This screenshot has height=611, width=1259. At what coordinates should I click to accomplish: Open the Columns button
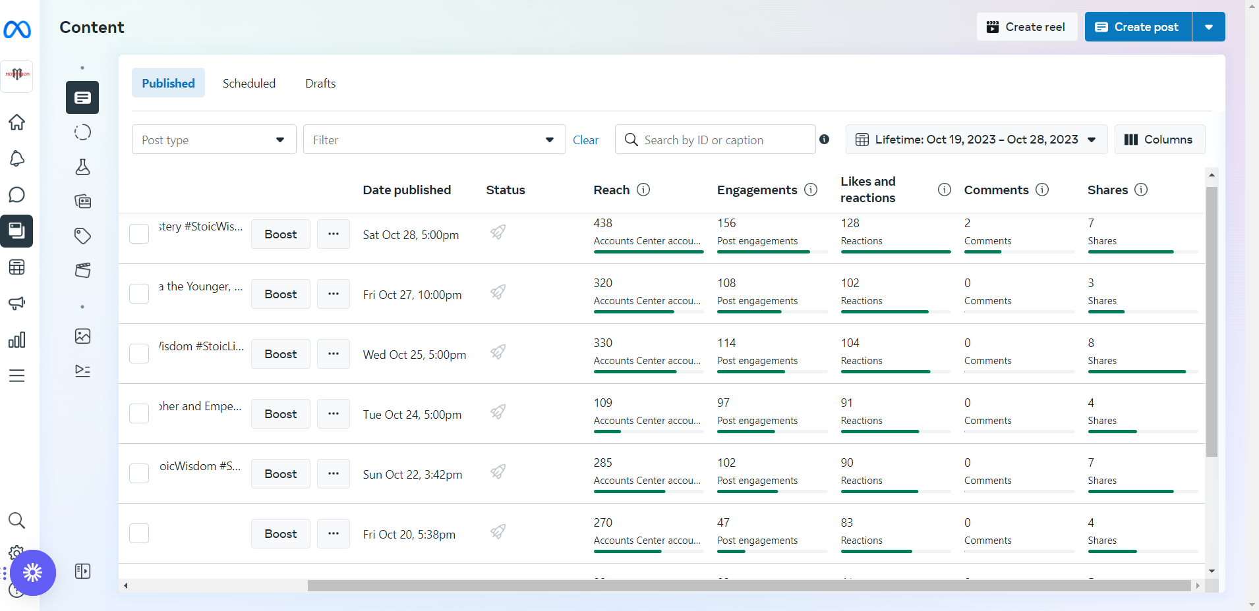[1159, 140]
